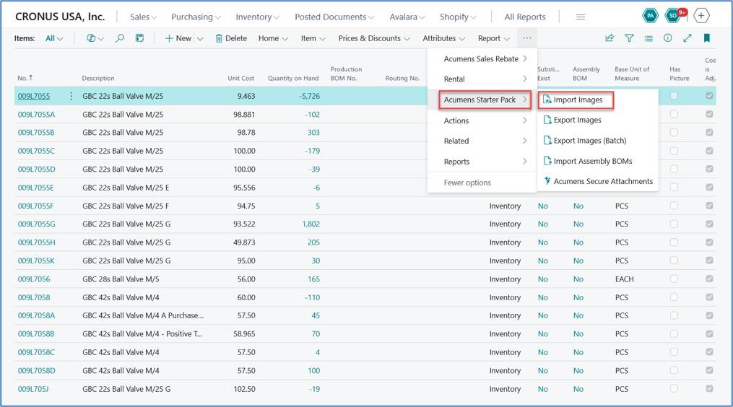
Task: Click quantity -5,726 for item 009L7055
Action: point(310,96)
